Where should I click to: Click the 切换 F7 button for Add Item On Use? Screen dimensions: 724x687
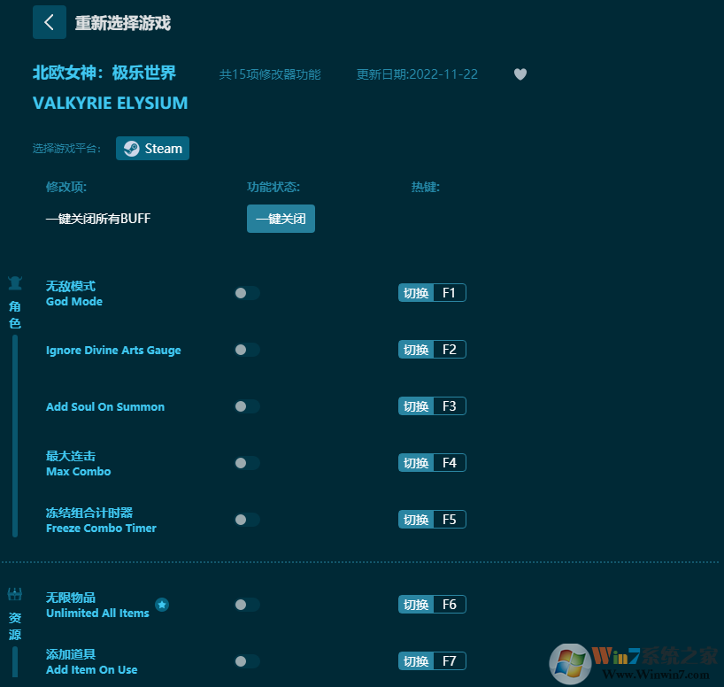pos(432,660)
